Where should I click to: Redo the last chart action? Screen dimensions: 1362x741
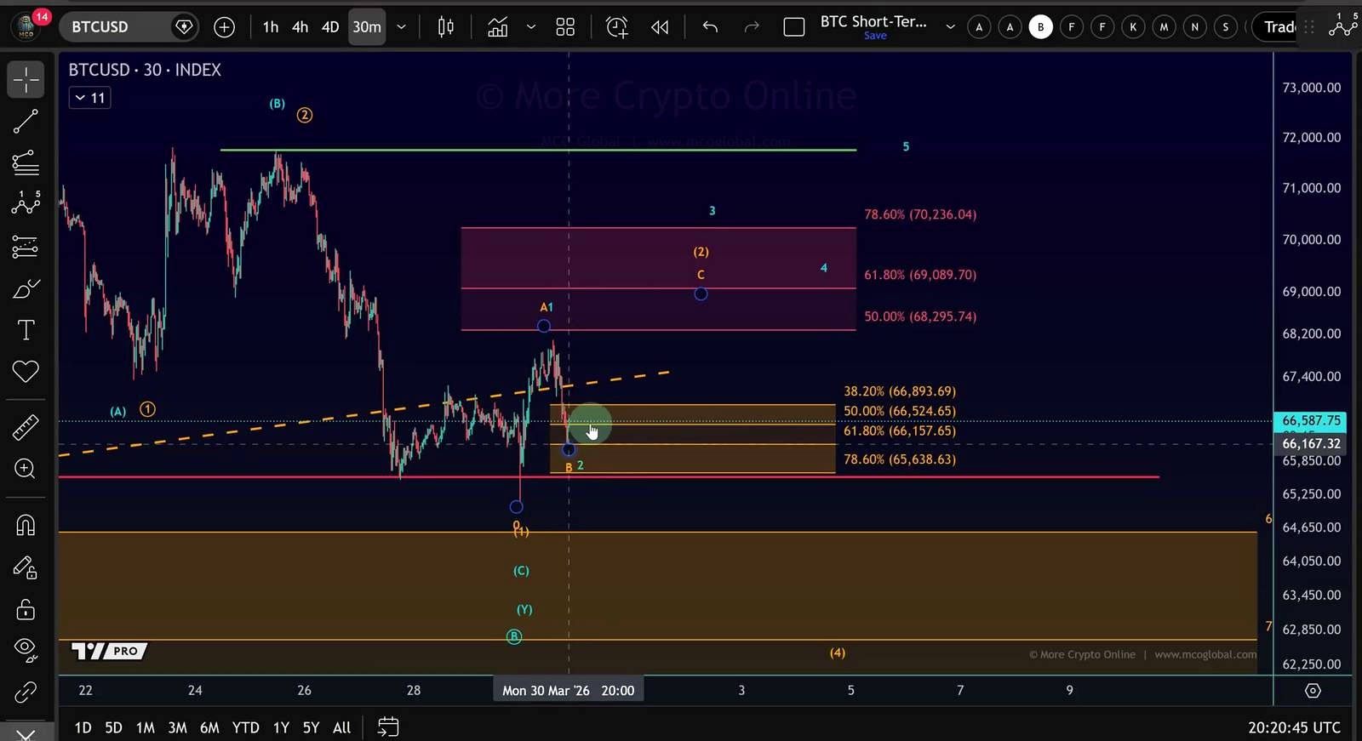coord(751,27)
